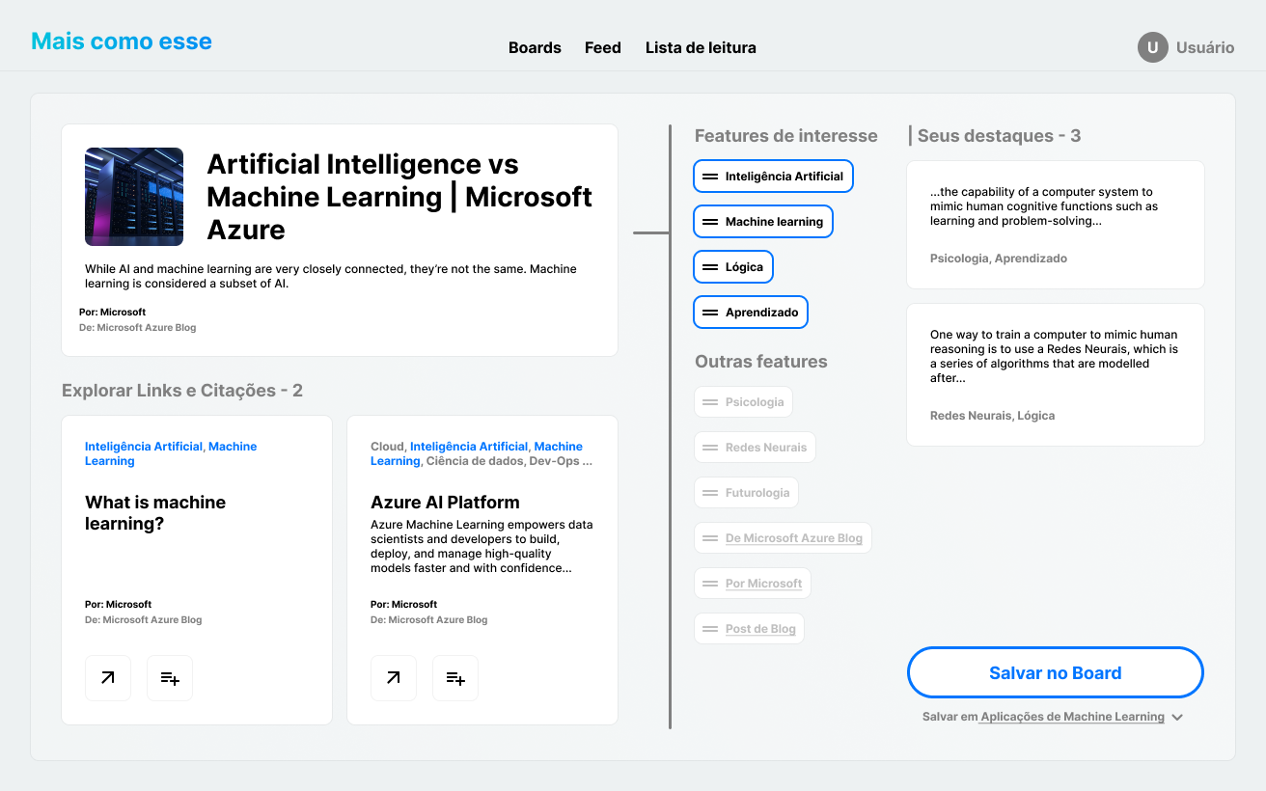Click the drag handle on Futurologia chip
The image size is (1266, 791).
(x=710, y=493)
